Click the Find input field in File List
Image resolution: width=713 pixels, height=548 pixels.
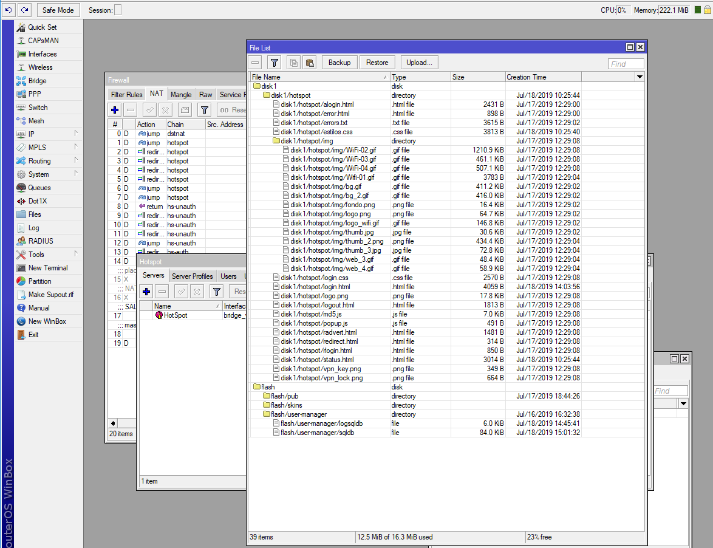click(x=626, y=64)
